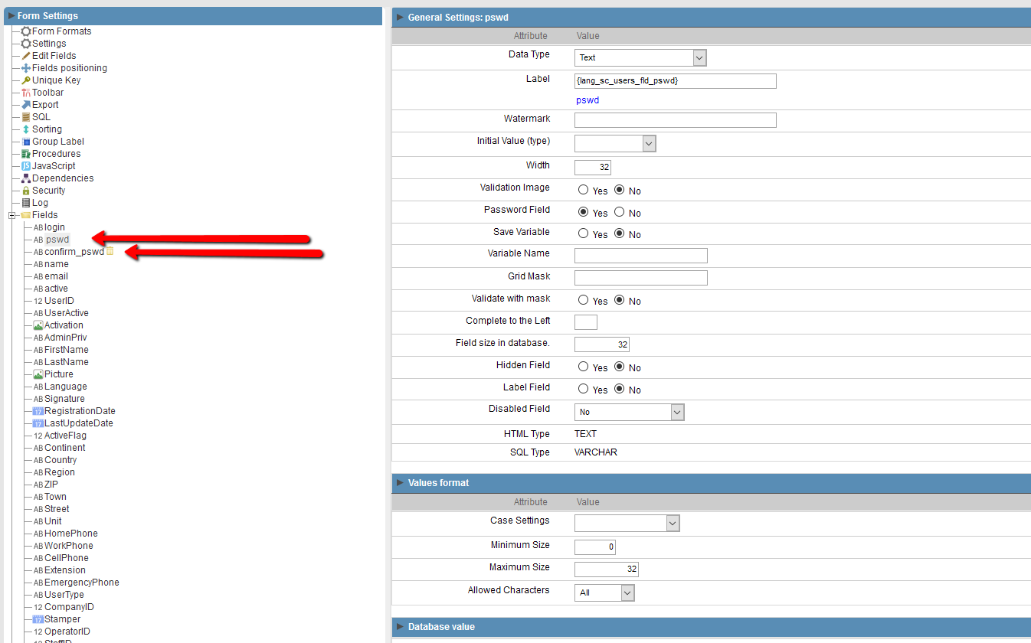
Task: Set Validate with mask to Yes
Action: point(584,300)
